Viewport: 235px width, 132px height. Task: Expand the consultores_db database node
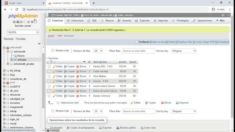[x=4, y=79]
